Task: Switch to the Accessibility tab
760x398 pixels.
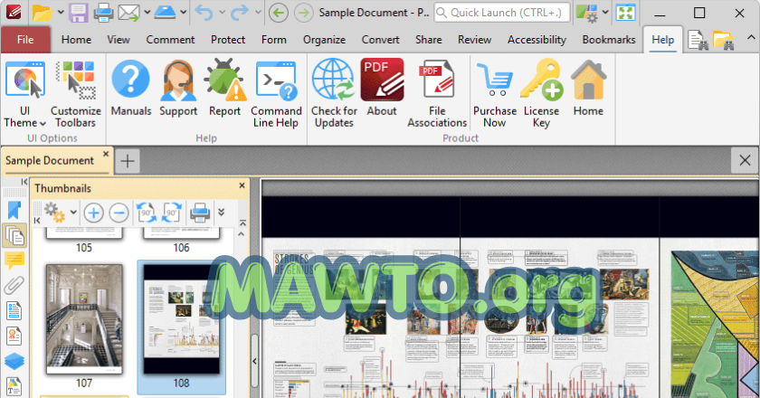Action: [x=537, y=40]
